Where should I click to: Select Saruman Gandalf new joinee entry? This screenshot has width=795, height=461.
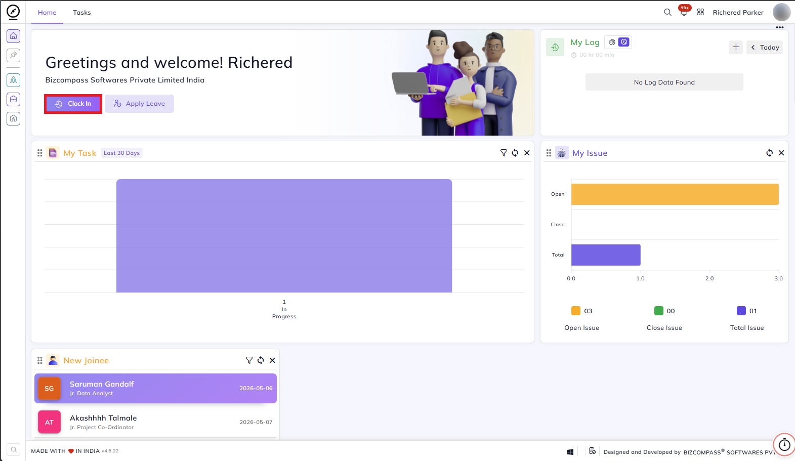[x=155, y=388]
